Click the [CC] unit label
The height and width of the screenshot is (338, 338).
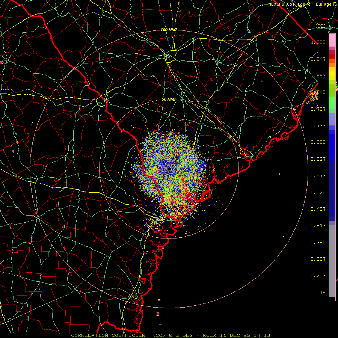[321, 26]
